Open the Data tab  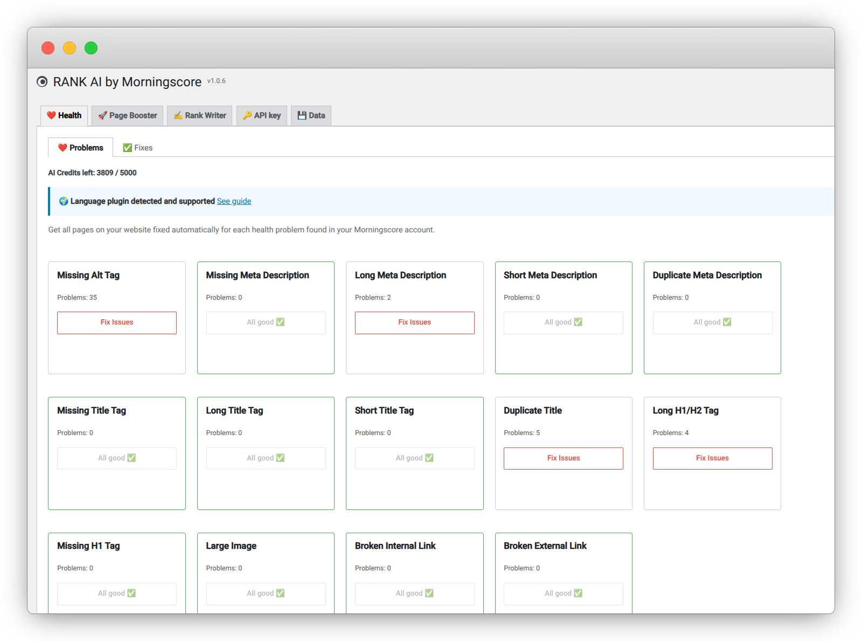[311, 115]
